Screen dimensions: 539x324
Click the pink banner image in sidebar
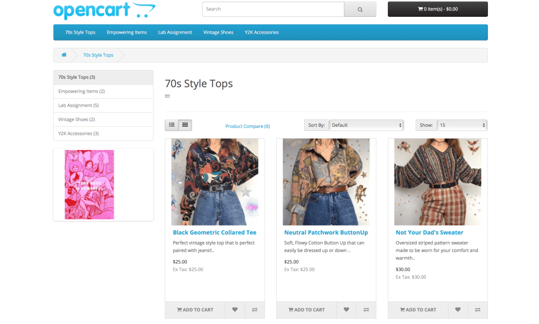89,185
